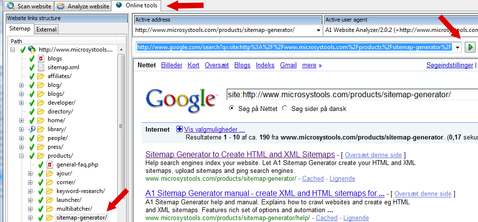The height and width of the screenshot is (222, 478).
Task: Click the affiliates/ folder icon
Action: point(41,76)
